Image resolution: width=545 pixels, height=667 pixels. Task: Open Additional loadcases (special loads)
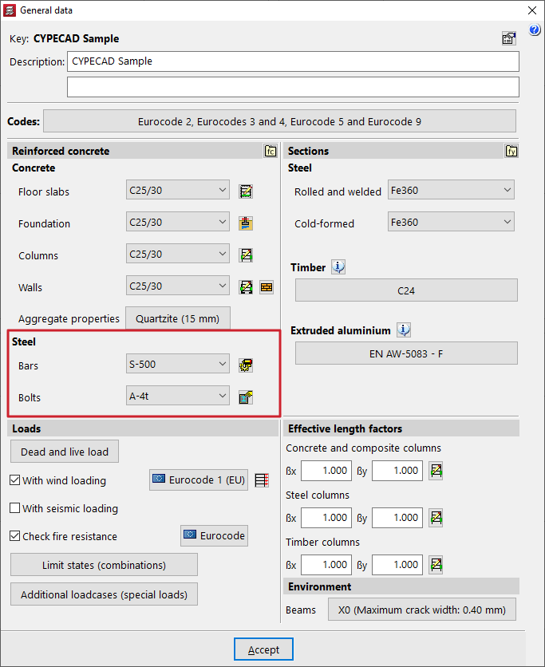(x=104, y=594)
